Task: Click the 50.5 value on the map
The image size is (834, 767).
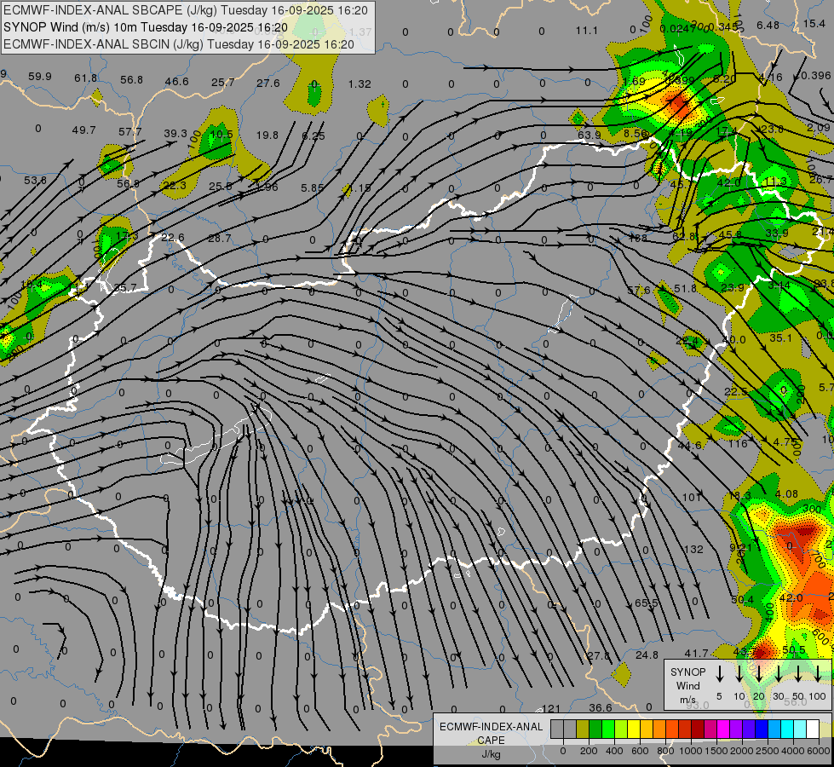Action: 794,650
